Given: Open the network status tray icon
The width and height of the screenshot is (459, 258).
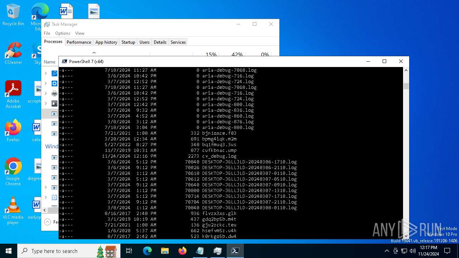Looking at the screenshot, I should (404, 251).
